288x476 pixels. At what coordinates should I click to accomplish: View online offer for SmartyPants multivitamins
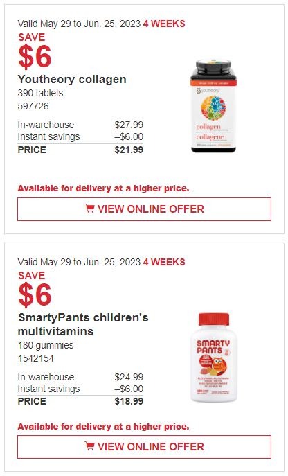[144, 447]
